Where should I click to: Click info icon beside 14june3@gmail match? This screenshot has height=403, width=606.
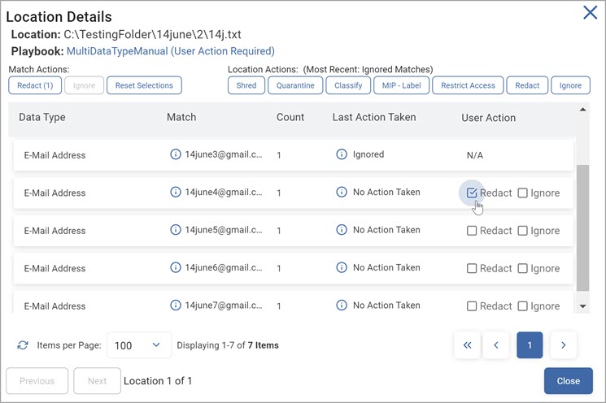pyautogui.click(x=176, y=154)
